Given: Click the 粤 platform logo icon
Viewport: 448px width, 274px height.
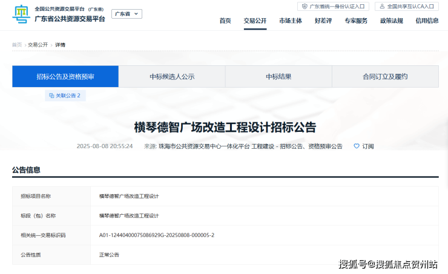Looking at the screenshot, I should 21,14.
